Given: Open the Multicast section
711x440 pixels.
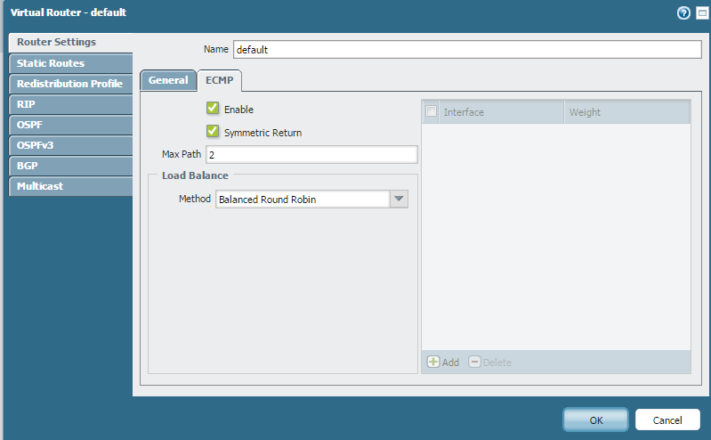Looking at the screenshot, I should [x=70, y=186].
